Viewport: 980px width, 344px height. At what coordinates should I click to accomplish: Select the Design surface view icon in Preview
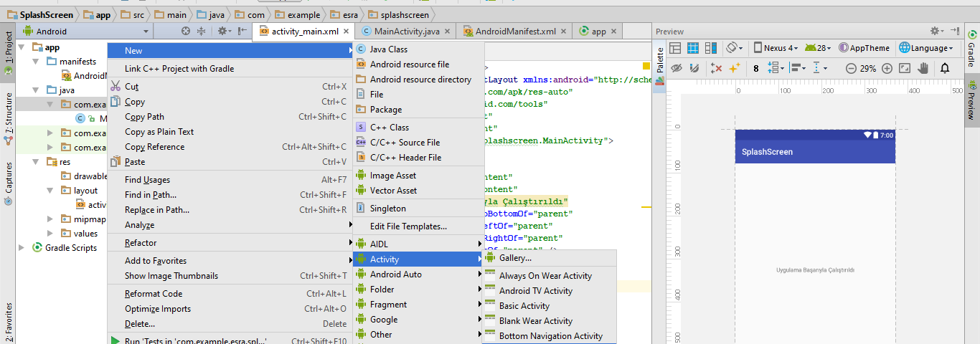pyautogui.click(x=674, y=48)
